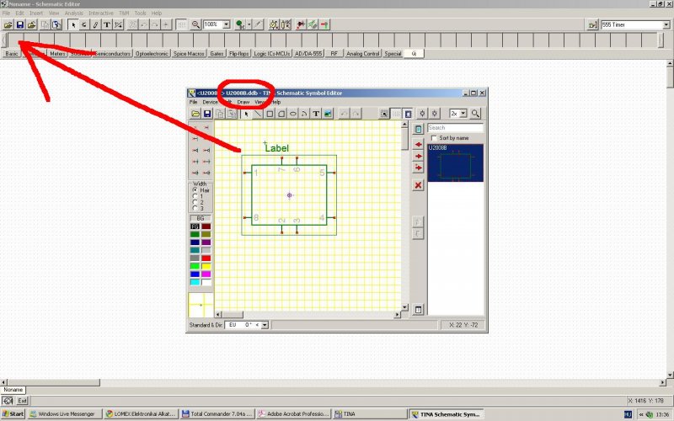Switch to the Optoelectronic component tab
The height and width of the screenshot is (421, 674).
click(152, 54)
